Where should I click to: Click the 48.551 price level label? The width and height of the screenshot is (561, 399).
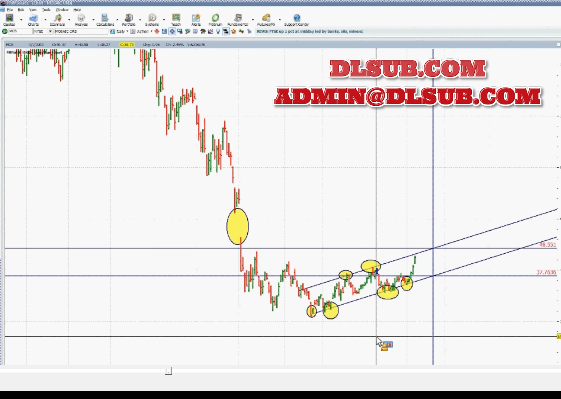click(547, 244)
